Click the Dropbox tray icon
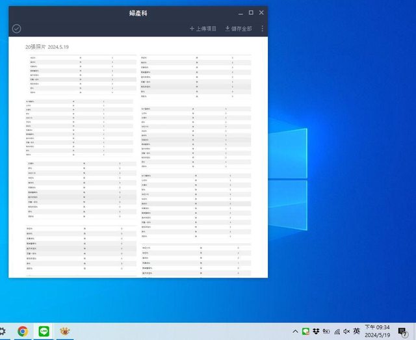 [316, 331]
